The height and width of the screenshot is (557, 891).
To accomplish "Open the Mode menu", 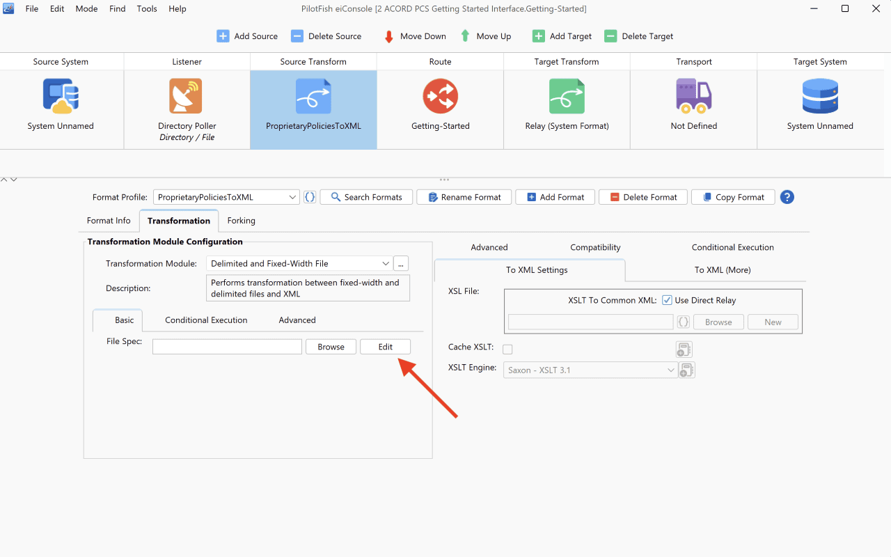I will pos(86,9).
